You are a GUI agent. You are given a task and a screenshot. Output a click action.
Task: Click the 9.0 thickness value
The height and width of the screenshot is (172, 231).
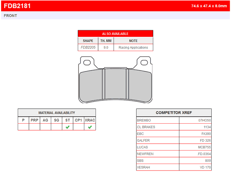click(x=106, y=48)
